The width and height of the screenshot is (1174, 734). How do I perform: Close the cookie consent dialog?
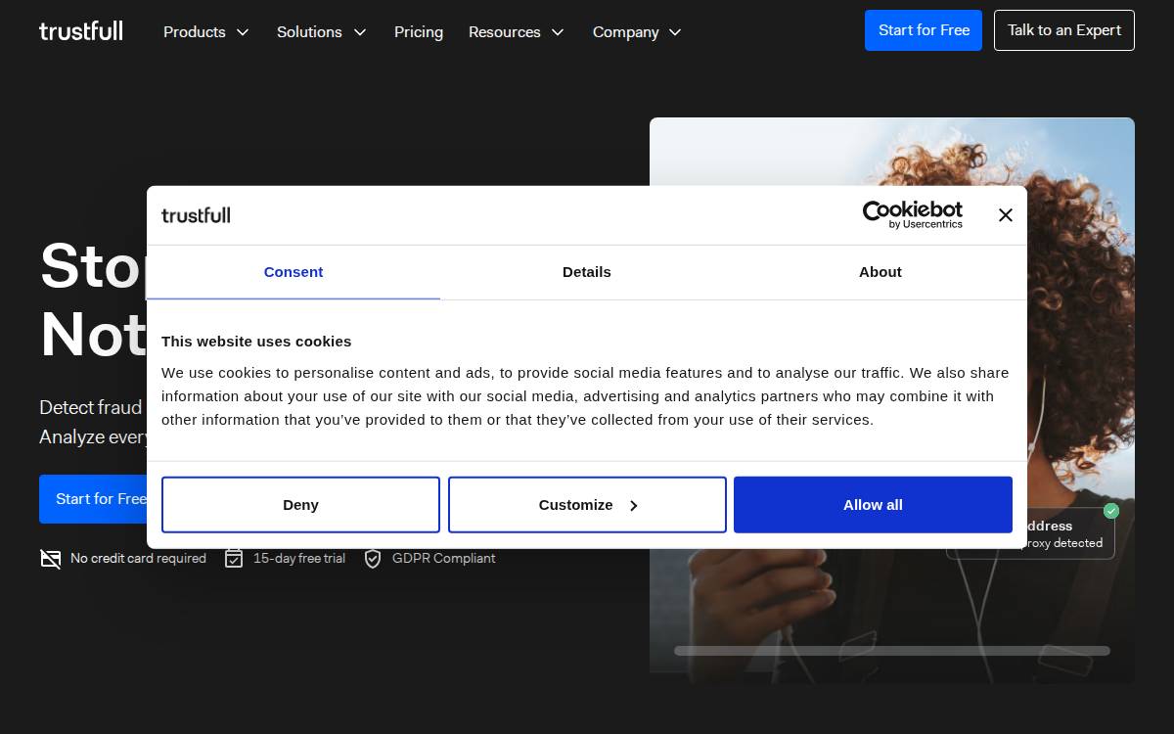pos(1005,215)
